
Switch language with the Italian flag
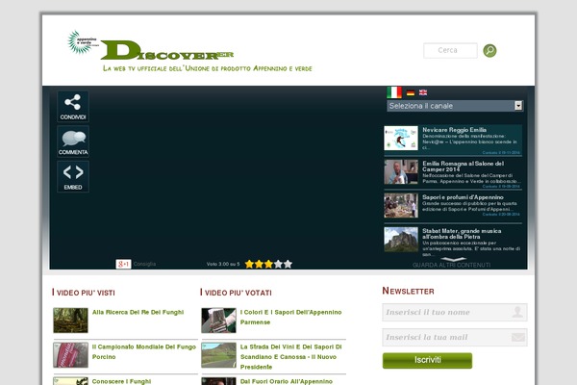click(394, 92)
